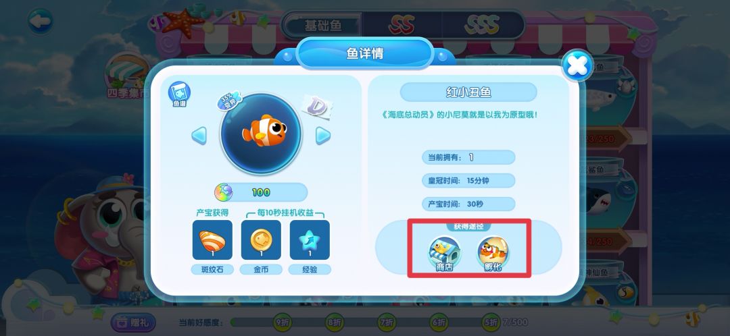The image size is (730, 336).
Task: Click the 斑纹石 shell reward icon
Action: pyautogui.click(x=212, y=240)
